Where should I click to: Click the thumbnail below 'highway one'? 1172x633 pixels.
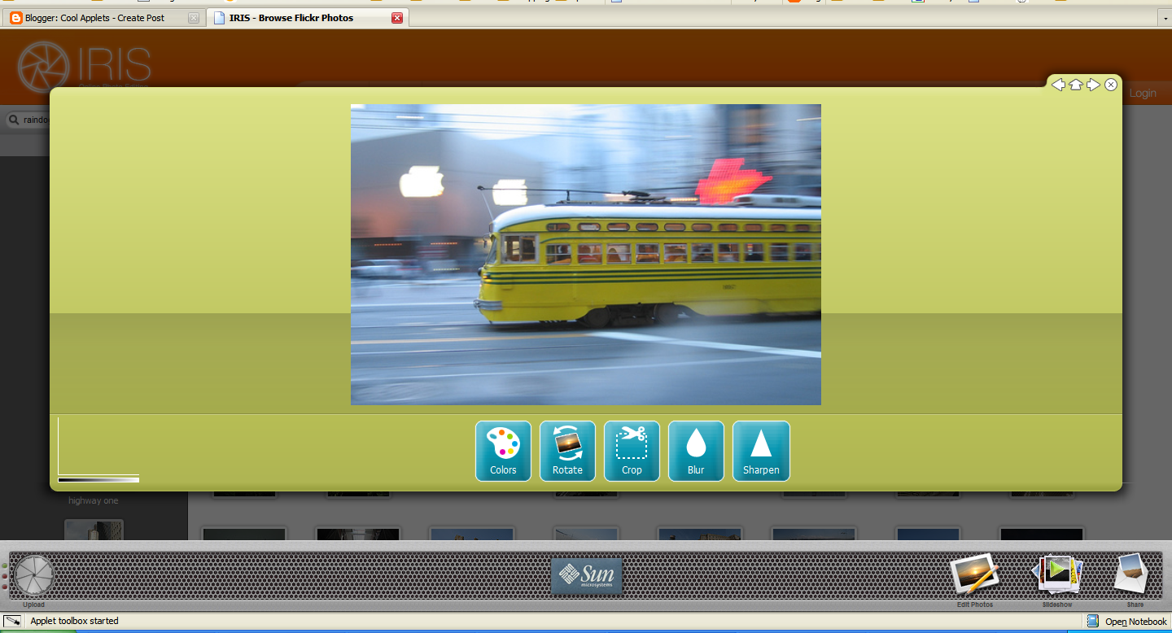click(x=94, y=530)
